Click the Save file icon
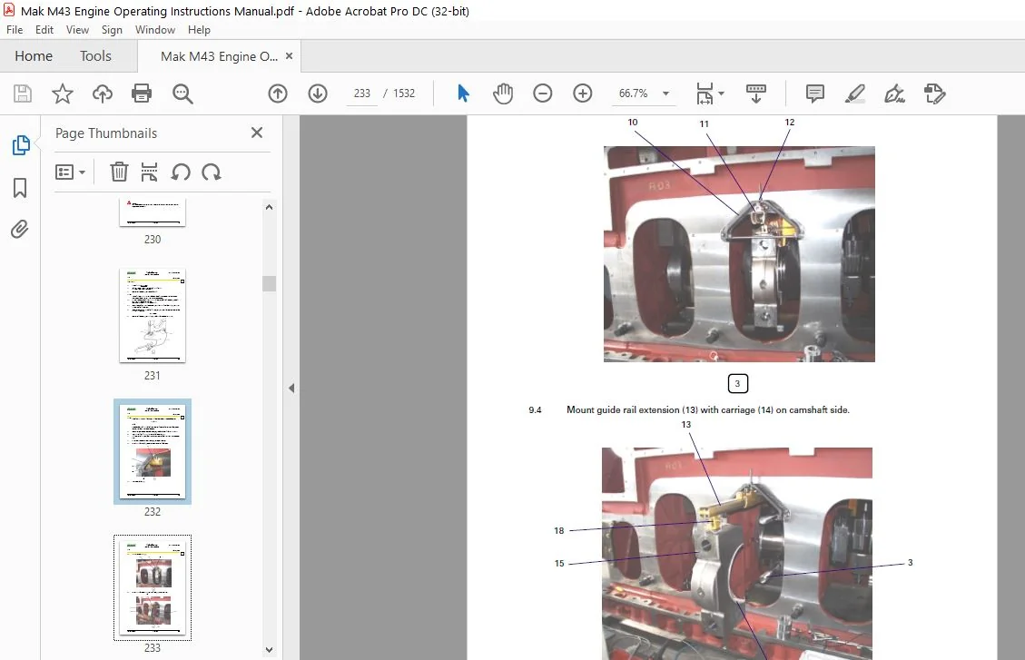The height and width of the screenshot is (660, 1025). (22, 94)
